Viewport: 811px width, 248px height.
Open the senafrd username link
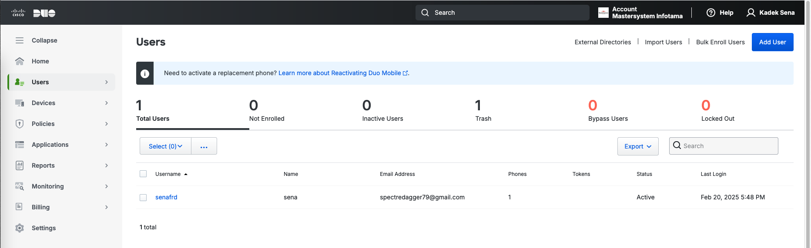pyautogui.click(x=166, y=197)
